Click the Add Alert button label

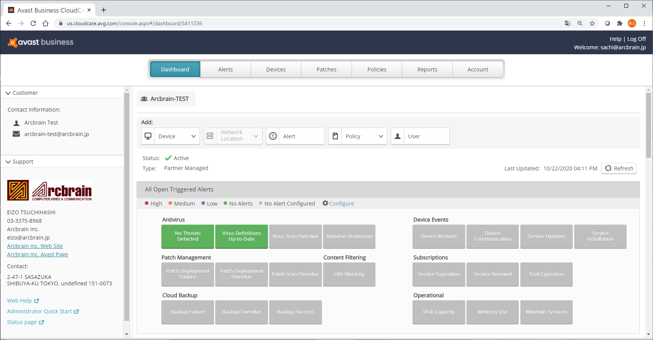coord(289,136)
